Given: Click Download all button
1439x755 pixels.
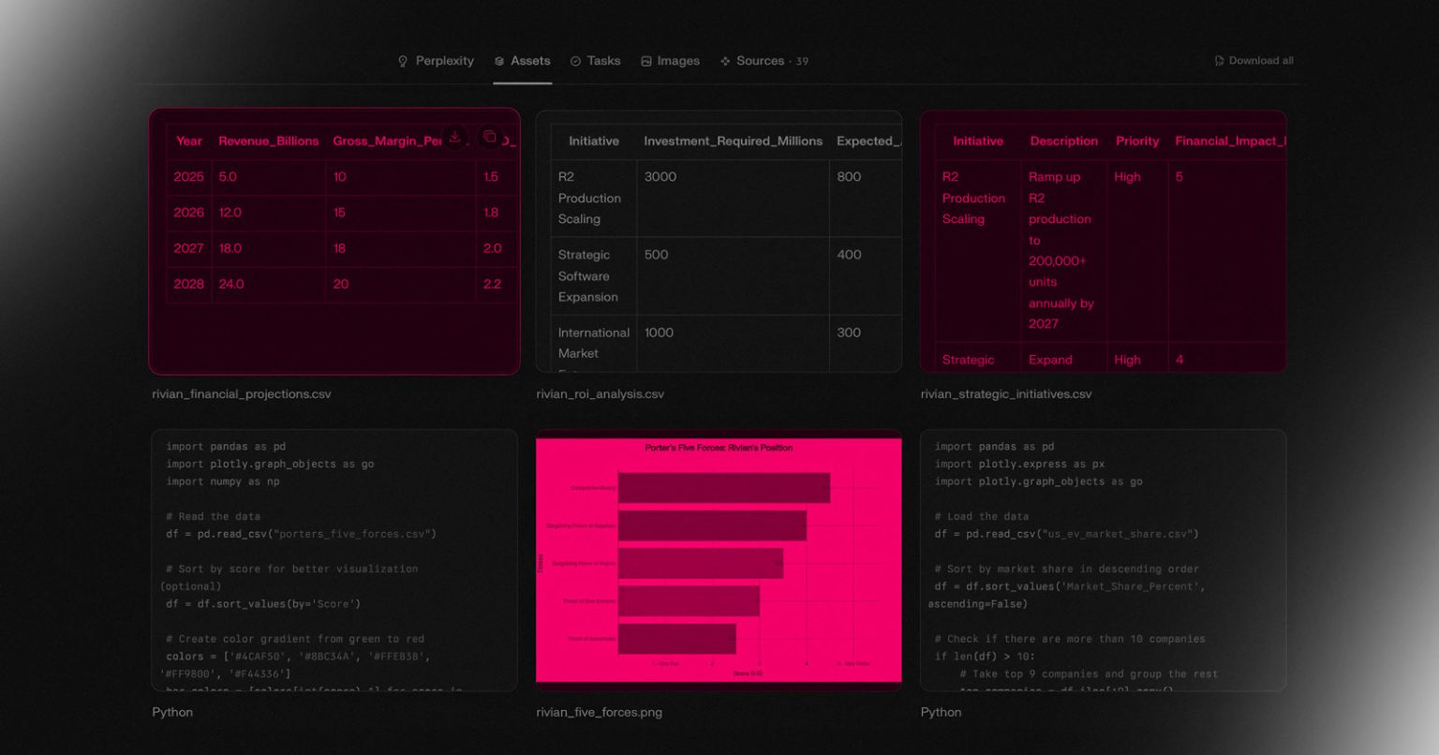Looking at the screenshot, I should tap(1254, 61).
